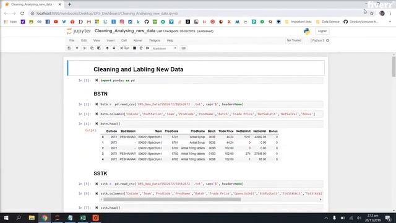Click into the bstn.head() code cell
Screen dimensions: 396x223
(x=211, y=124)
